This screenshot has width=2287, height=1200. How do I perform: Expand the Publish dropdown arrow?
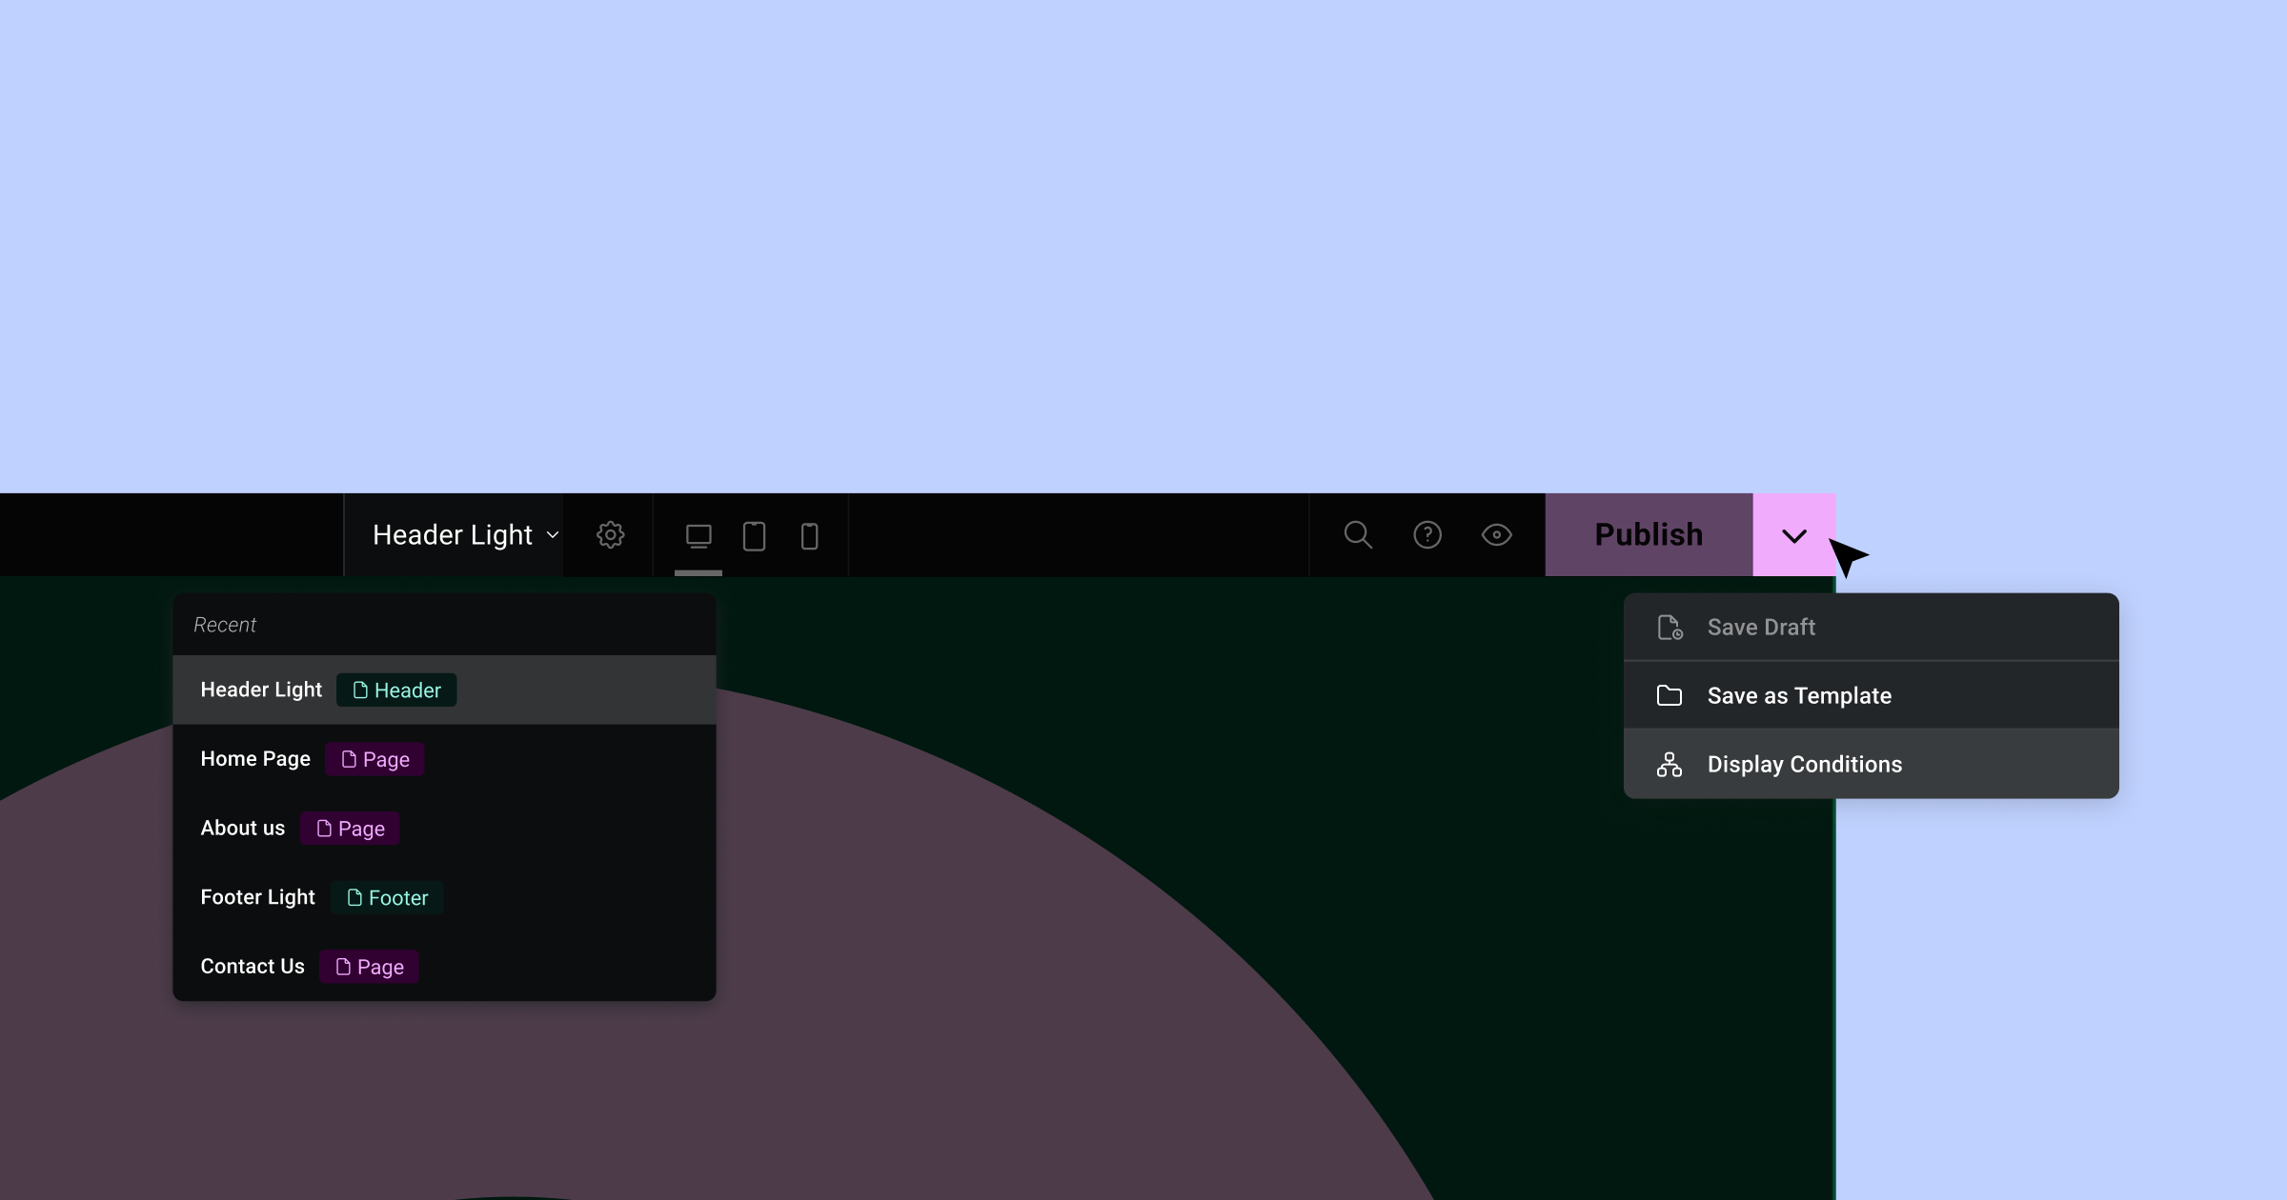click(1794, 535)
